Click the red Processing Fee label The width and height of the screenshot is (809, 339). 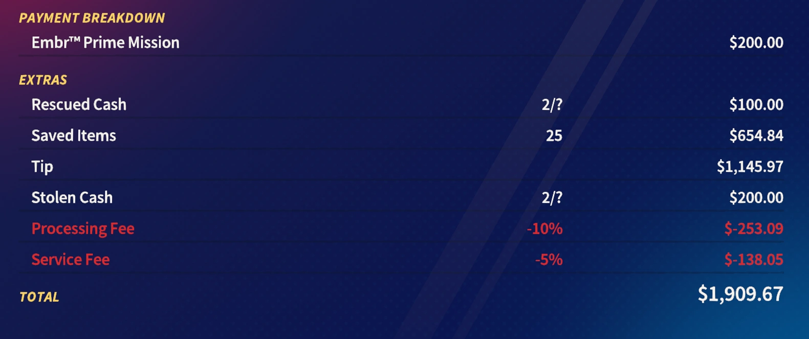click(x=83, y=229)
